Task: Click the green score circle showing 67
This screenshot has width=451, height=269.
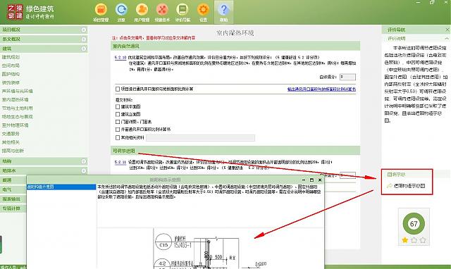Action: 414,223
